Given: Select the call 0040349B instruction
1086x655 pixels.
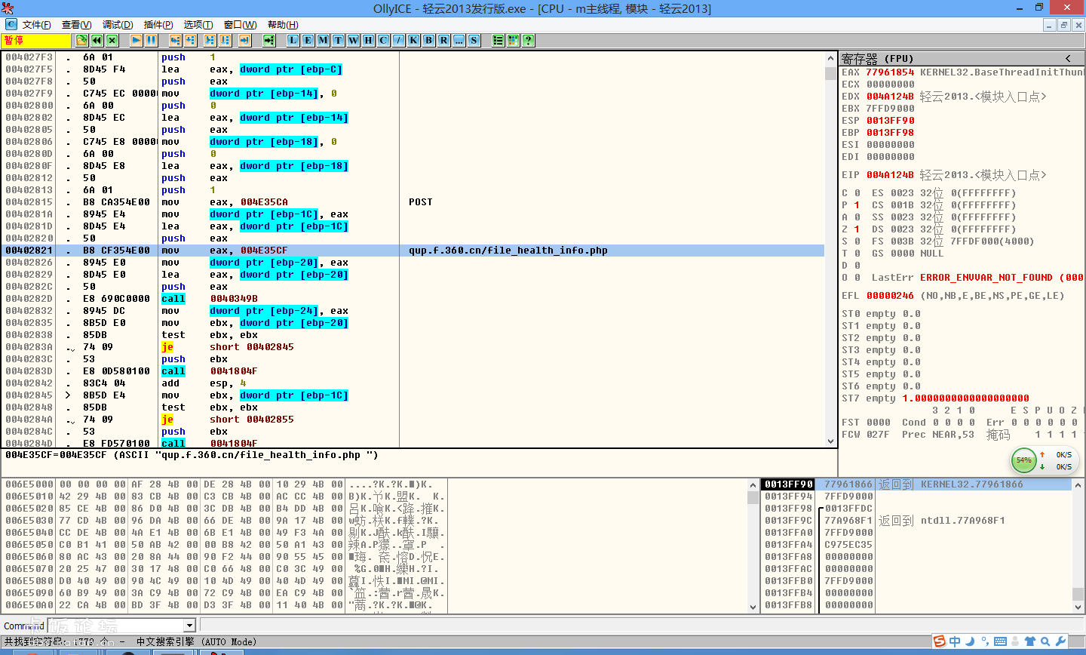Looking at the screenshot, I should click(x=210, y=299).
